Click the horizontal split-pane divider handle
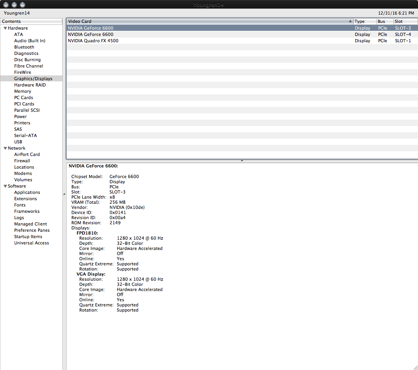The width and height of the screenshot is (418, 370). [x=242, y=161]
